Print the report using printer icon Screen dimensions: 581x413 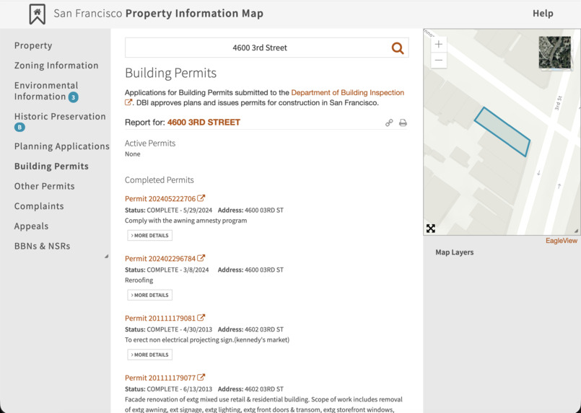(403, 123)
